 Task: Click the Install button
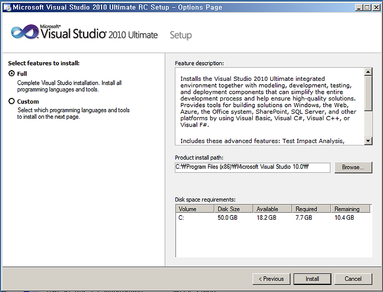coord(312,279)
